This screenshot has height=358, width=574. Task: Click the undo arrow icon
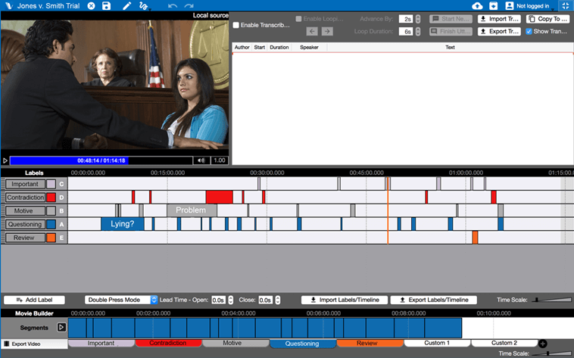tap(173, 6)
